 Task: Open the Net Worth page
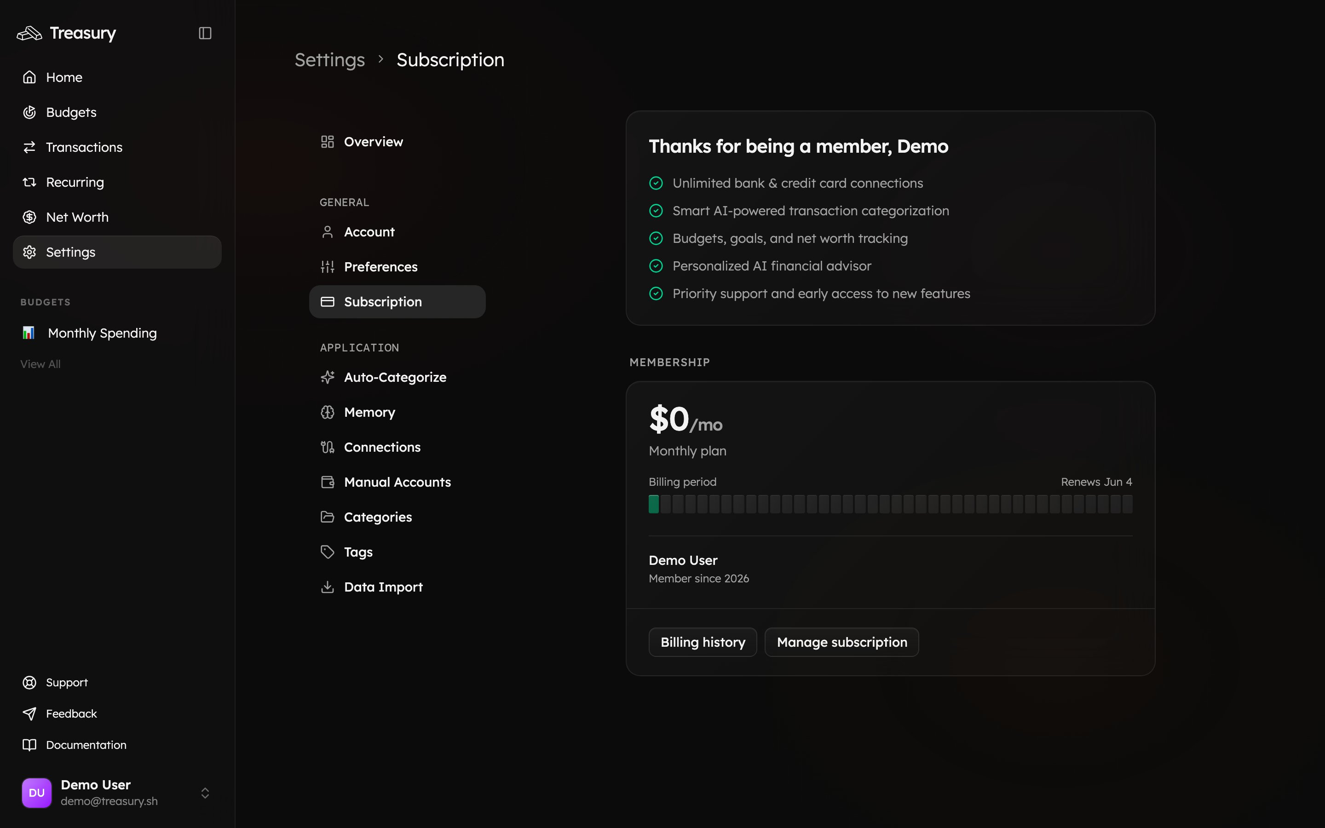pos(117,218)
